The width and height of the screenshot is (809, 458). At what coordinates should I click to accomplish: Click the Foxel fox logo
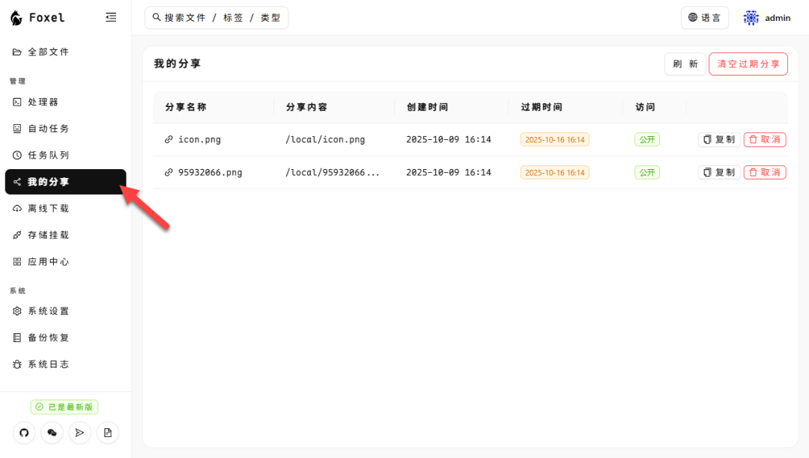16,17
